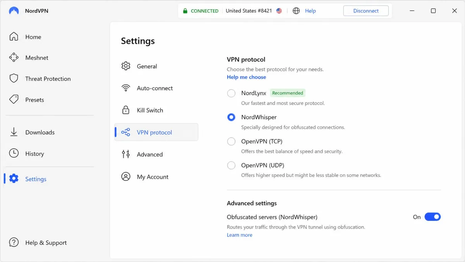Click the 'On' label beside the toggle
The height and width of the screenshot is (262, 465).
pos(417,217)
